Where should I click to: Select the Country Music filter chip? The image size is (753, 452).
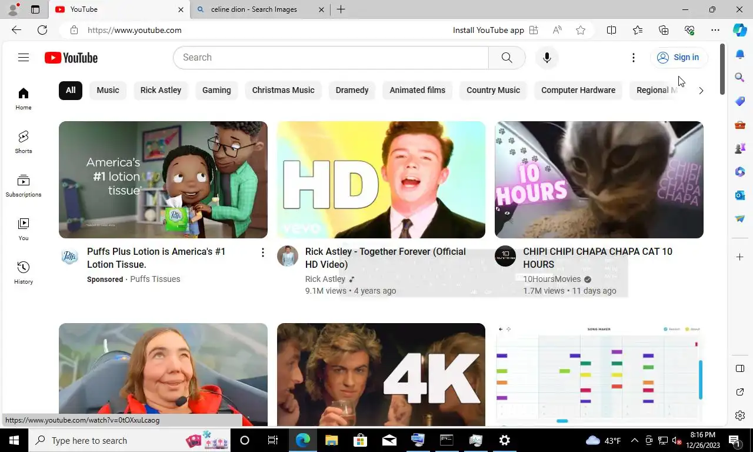coord(493,90)
